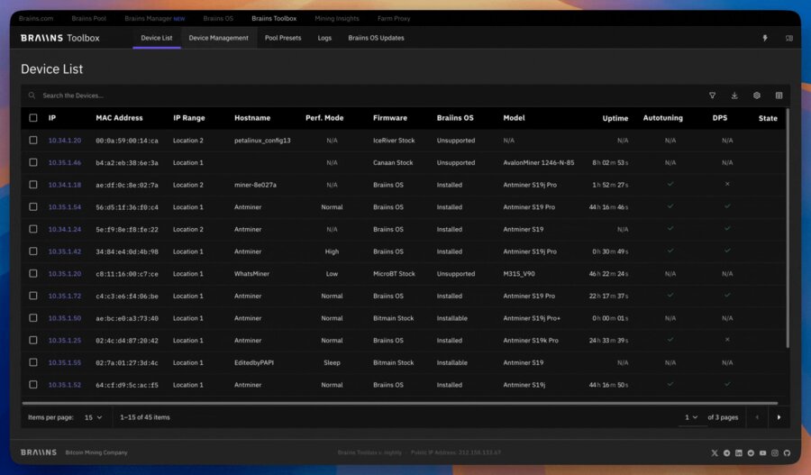Open Braiins.com in top navigation
Image resolution: width=811 pixels, height=475 pixels.
[36, 19]
